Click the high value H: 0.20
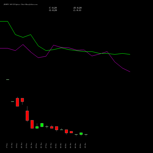 (x=77, y=8)
